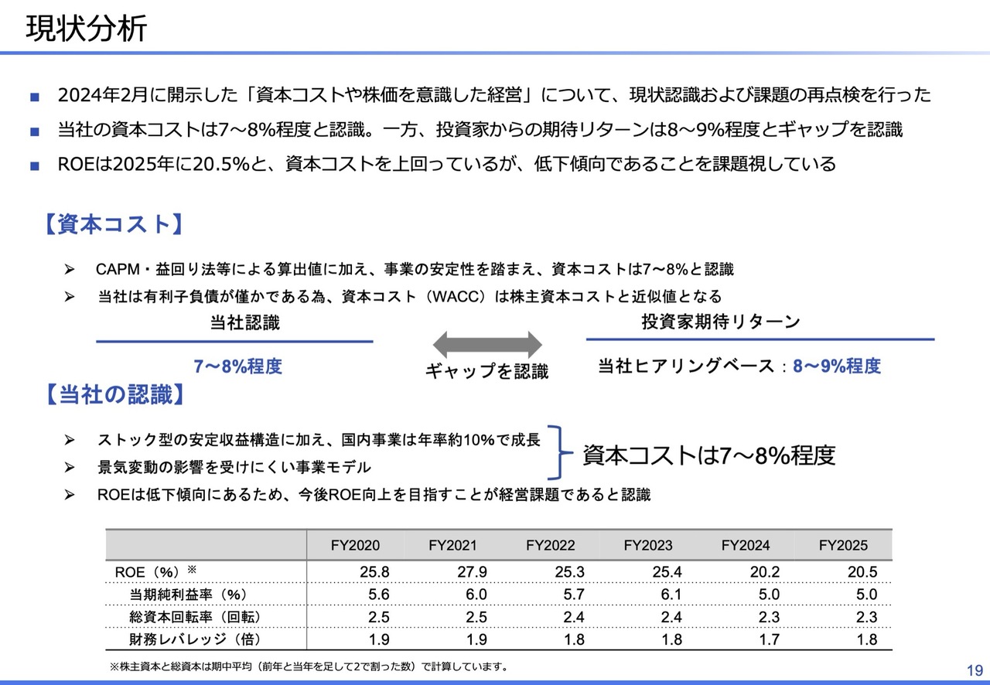The height and width of the screenshot is (685, 990).
Task: Select the 投資家期待リターン label
Action: [x=720, y=322]
